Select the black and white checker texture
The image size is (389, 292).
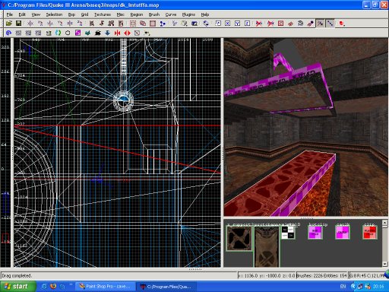[x=288, y=233]
